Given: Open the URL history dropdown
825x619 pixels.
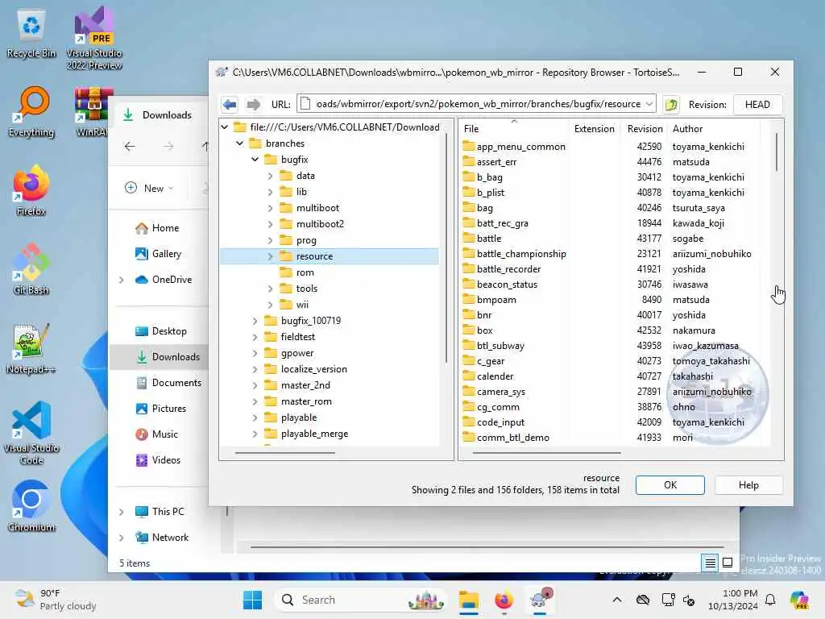Looking at the screenshot, I should (650, 104).
